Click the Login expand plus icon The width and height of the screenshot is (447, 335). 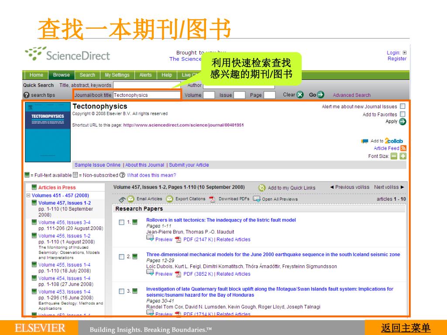(x=405, y=53)
